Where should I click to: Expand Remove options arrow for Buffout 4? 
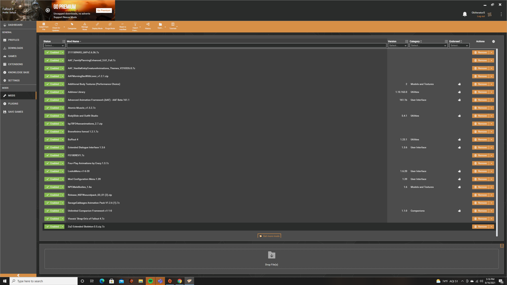point(491,140)
